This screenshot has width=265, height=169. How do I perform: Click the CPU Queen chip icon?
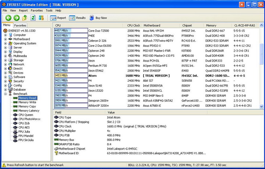click(15, 115)
